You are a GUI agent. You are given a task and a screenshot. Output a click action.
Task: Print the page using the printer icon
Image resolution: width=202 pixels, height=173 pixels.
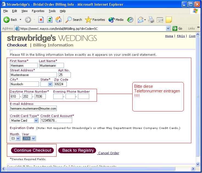click(151, 20)
